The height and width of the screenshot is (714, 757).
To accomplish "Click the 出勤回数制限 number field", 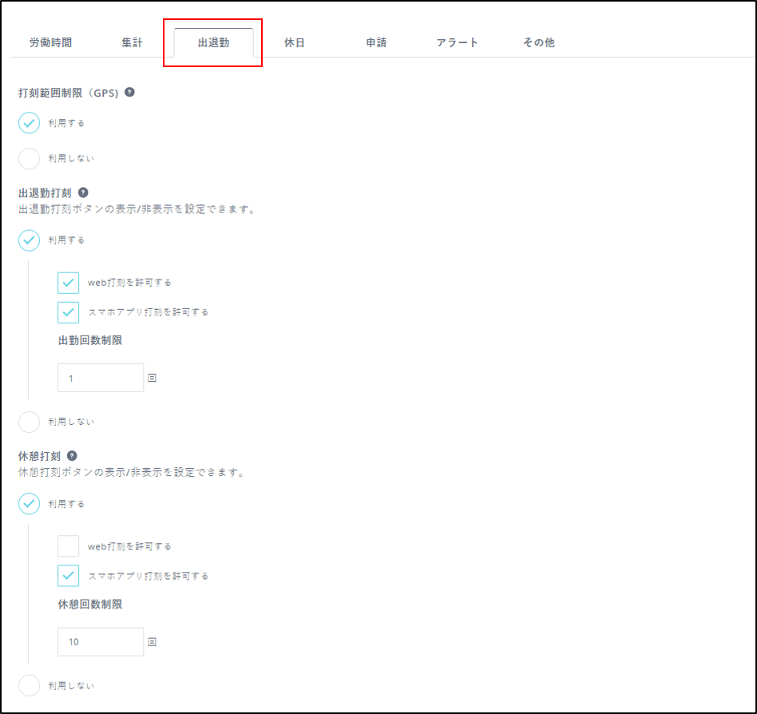I will coord(100,377).
